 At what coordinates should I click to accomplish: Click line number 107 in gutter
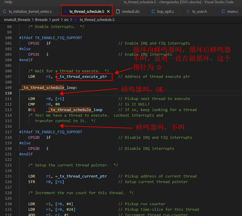coord(8,77)
